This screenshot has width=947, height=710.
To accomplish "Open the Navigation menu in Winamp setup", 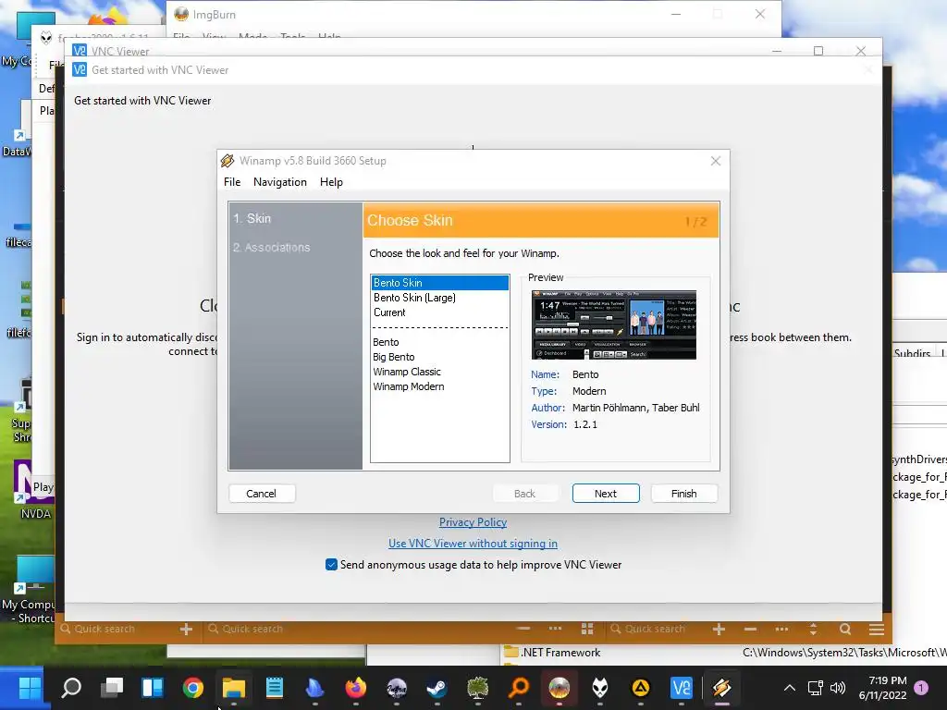I will point(279,182).
